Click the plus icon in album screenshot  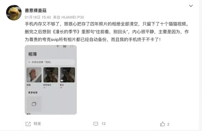pyautogui.click(x=58, y=46)
